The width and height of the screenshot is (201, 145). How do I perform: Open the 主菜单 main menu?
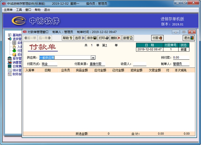[8, 10]
